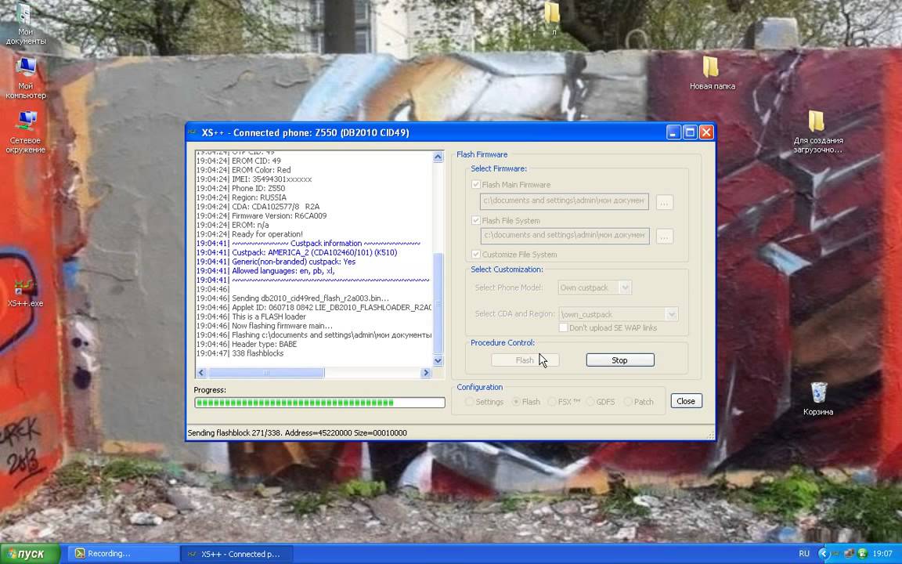Click the disabled Flash button
Viewport: 902px width, 564px height.
point(525,360)
